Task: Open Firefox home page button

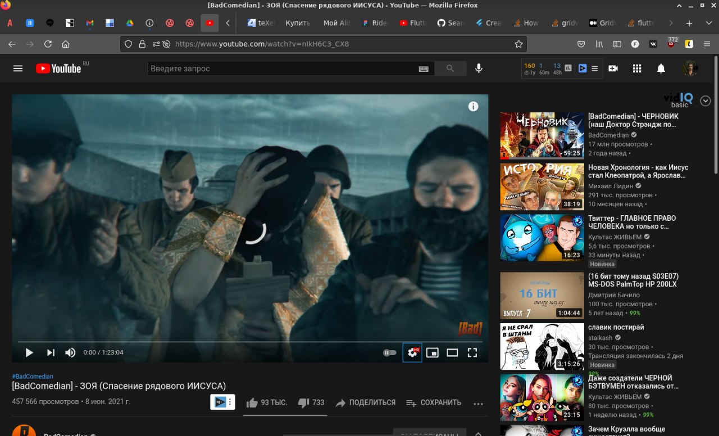Action: [66, 44]
